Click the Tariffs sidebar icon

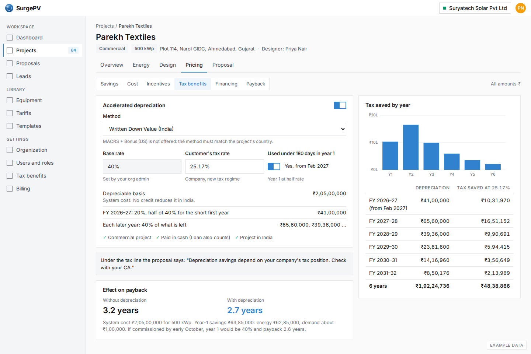coord(10,113)
